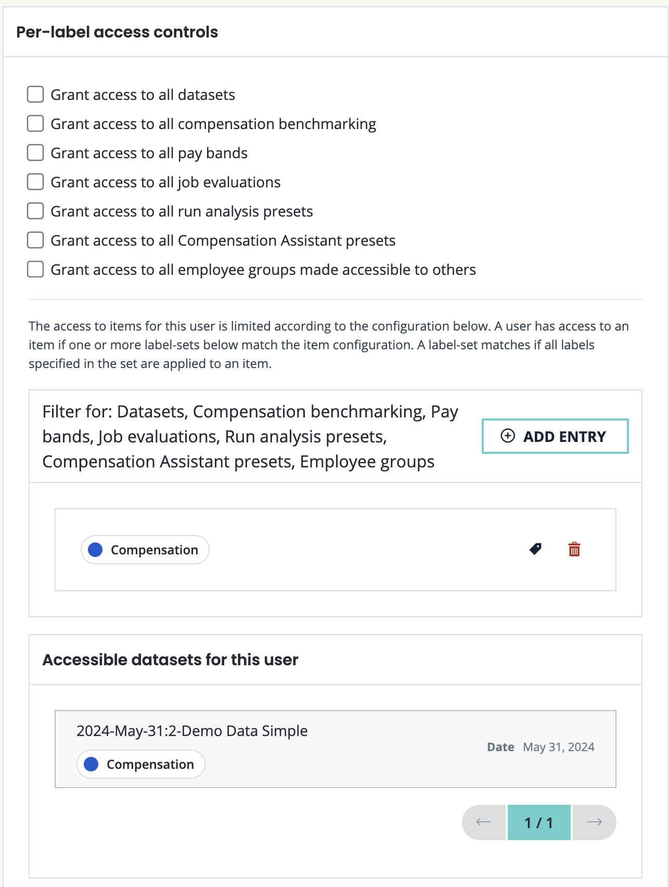Click the 1 / 1 page indicator
Screen dimensions: 669x887
pos(539,822)
